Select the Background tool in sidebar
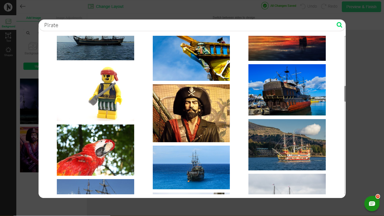The image size is (384, 216). (x=8, y=23)
